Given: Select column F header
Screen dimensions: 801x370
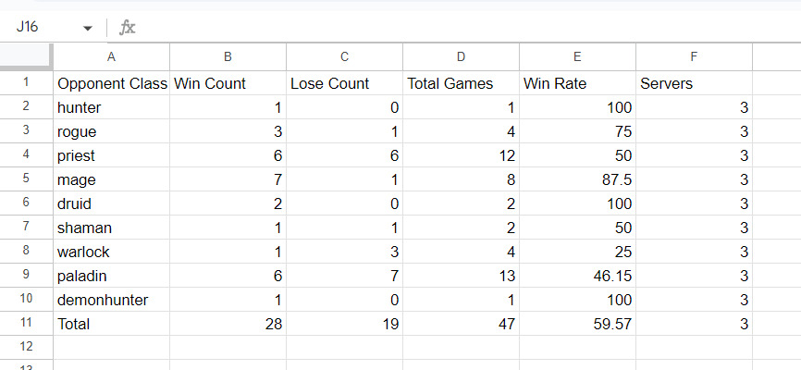Looking at the screenshot, I should coord(694,56).
